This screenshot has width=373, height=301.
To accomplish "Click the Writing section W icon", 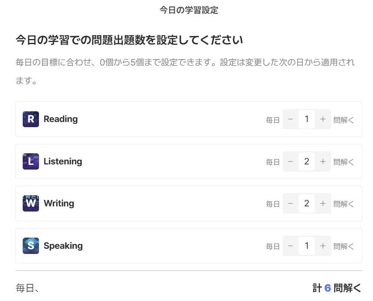I will (x=30, y=203).
